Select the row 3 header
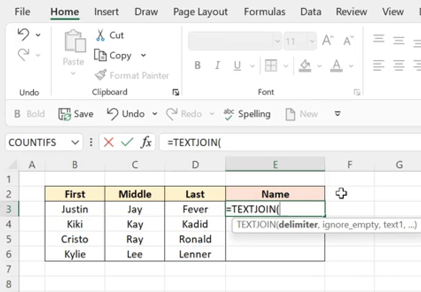Screen dimensions: 421x292 (x=9, y=209)
